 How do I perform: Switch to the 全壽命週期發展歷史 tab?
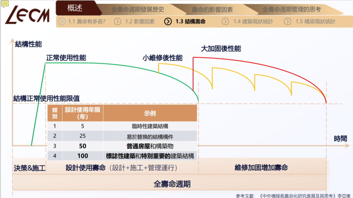pyautogui.click(x=138, y=10)
